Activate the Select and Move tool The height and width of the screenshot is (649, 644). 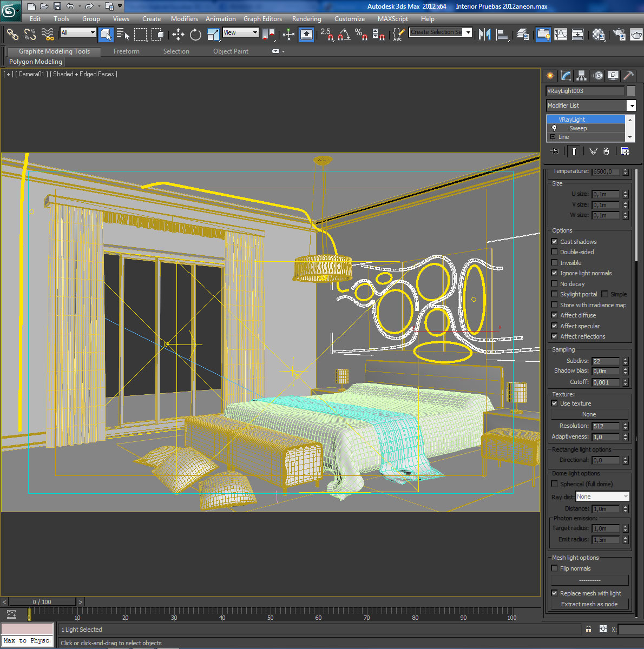178,34
